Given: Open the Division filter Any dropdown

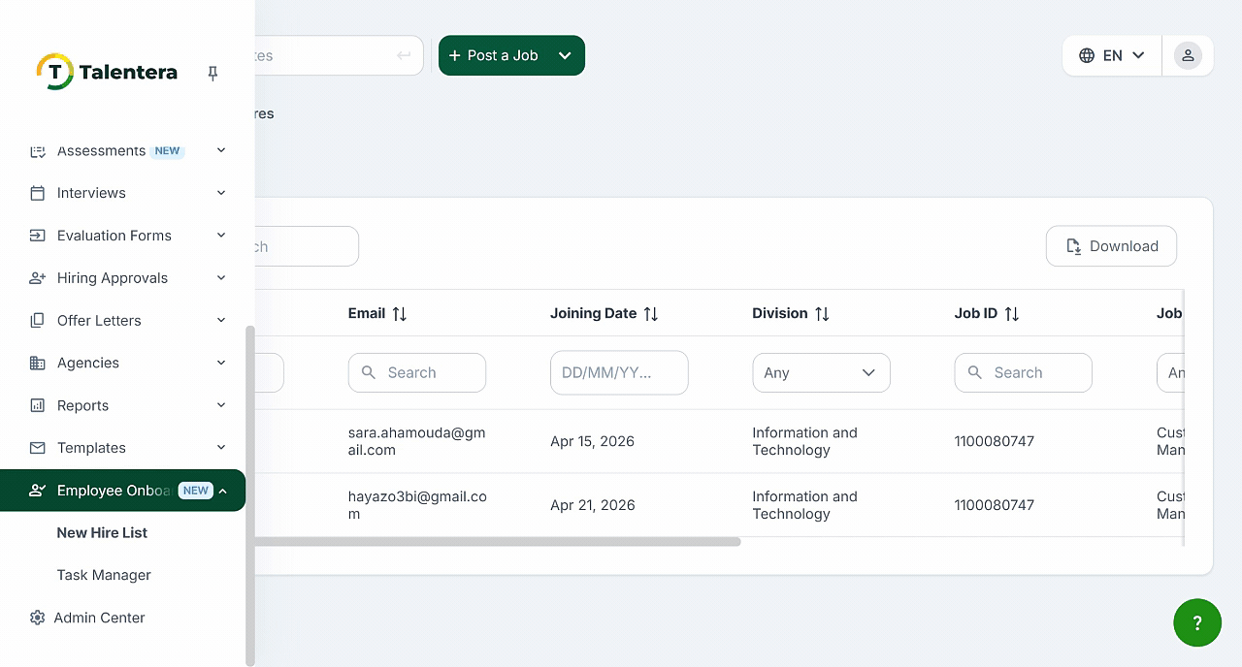Looking at the screenshot, I should coord(821,372).
